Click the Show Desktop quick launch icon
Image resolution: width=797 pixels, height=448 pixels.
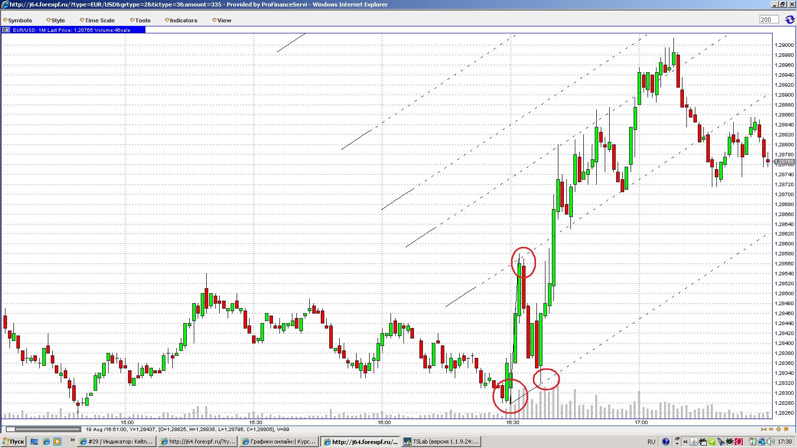(34, 442)
